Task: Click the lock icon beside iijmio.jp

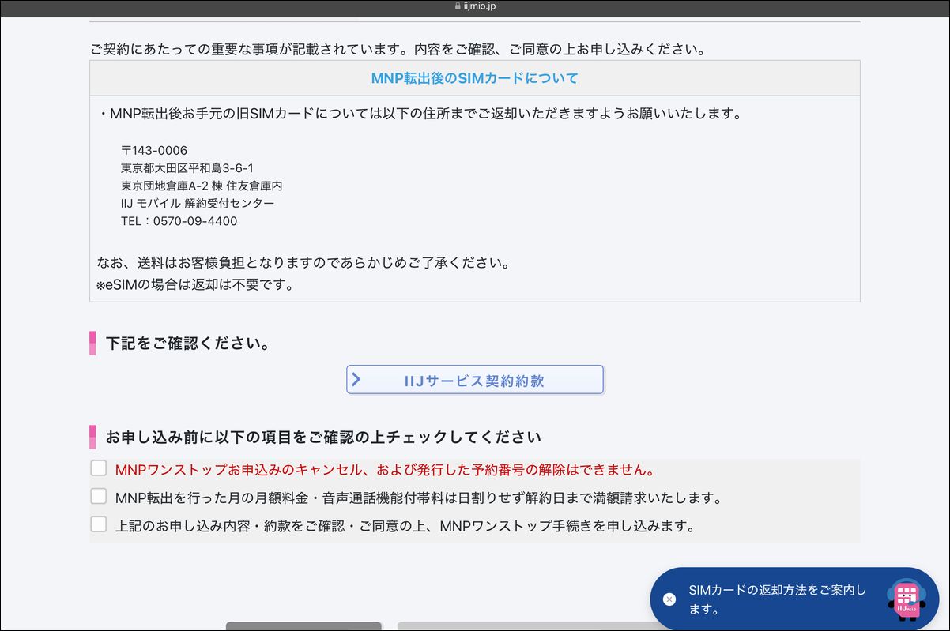Action: tap(458, 6)
